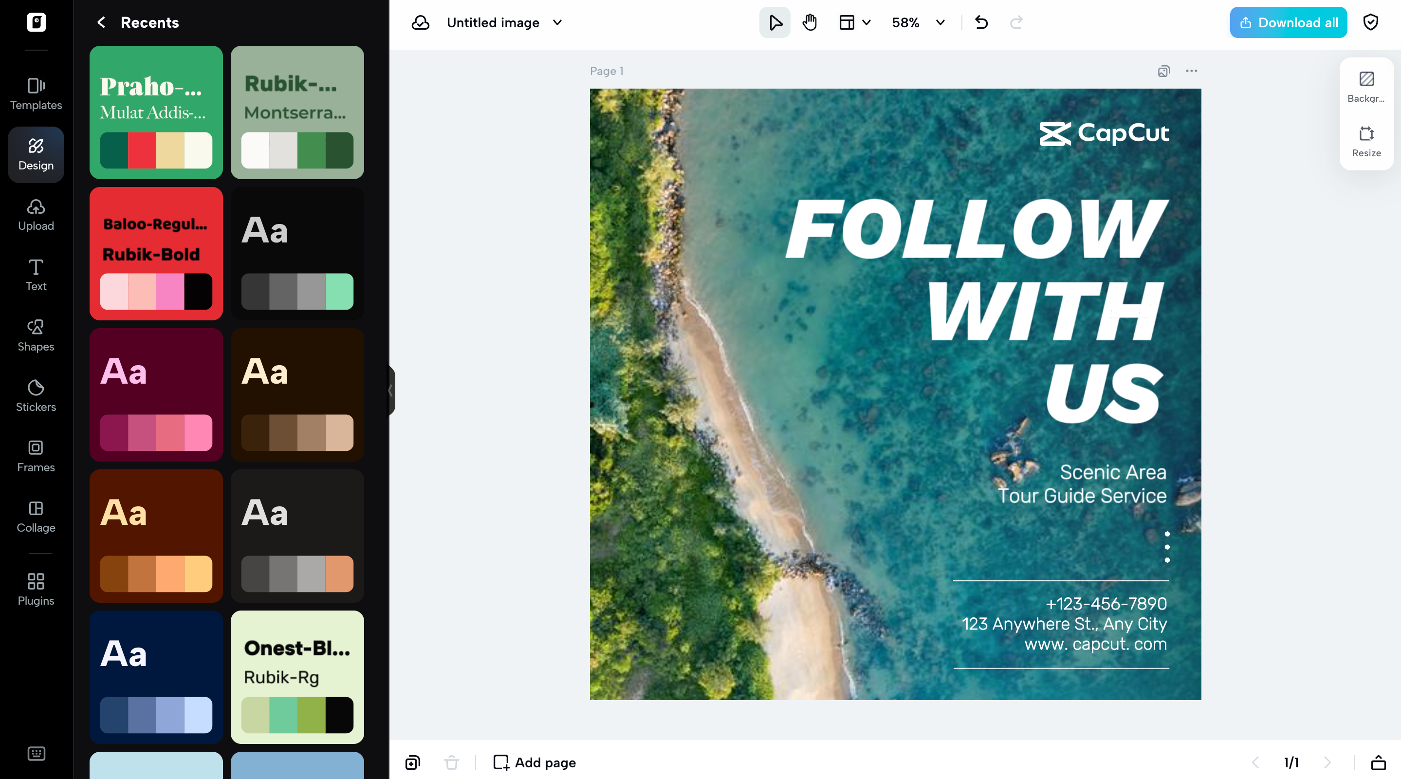
Task: Add a new page to the design
Action: (534, 762)
